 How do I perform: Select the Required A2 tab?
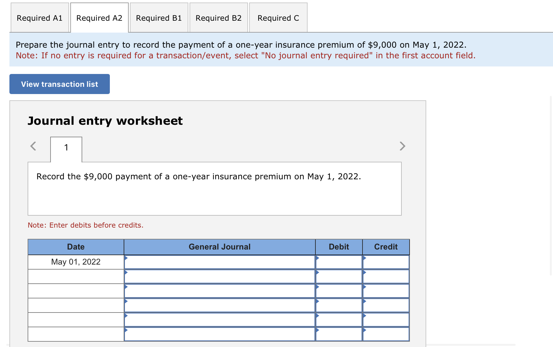click(99, 18)
